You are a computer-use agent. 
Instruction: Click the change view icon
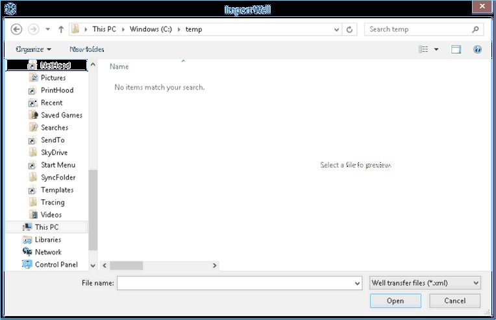[424, 49]
